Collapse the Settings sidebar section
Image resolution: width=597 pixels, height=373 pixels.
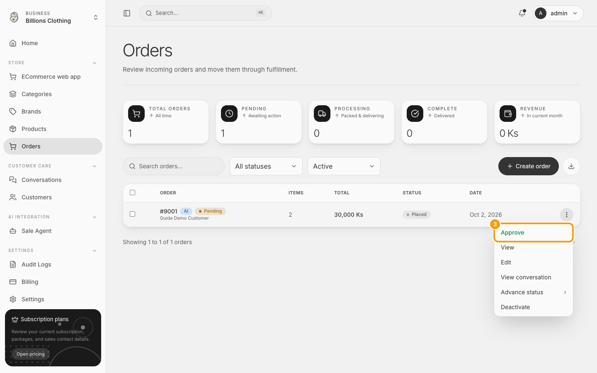(x=95, y=251)
